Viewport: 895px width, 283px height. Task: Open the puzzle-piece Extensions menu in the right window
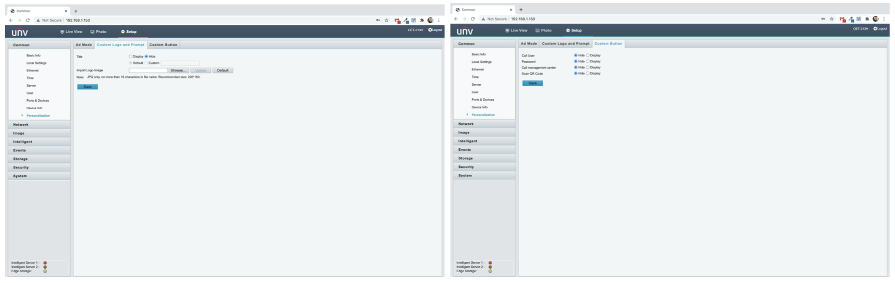click(867, 19)
